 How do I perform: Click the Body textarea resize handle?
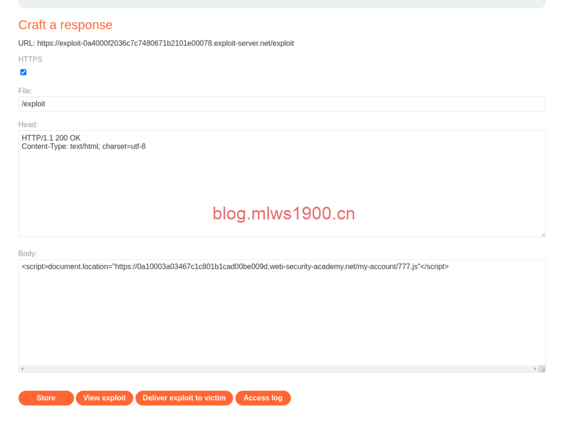(x=542, y=369)
